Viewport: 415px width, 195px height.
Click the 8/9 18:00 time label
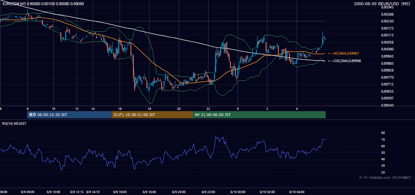(x=149, y=192)
